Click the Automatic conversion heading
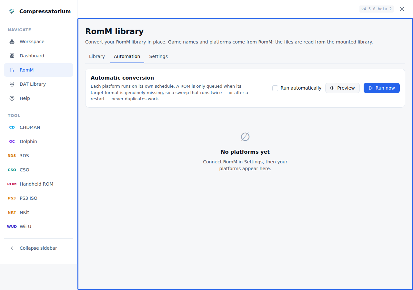 pyautogui.click(x=122, y=78)
